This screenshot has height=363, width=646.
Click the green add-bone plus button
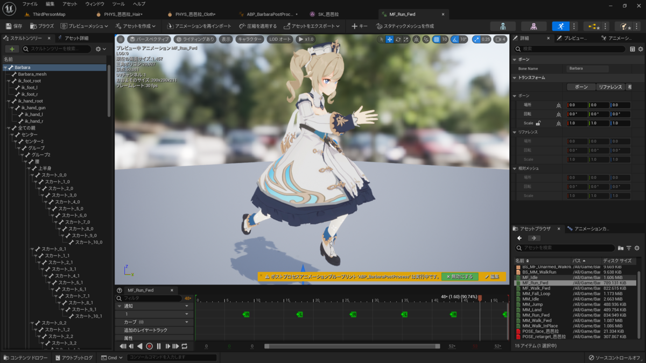(x=12, y=49)
